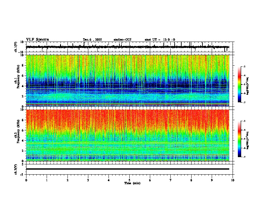Click the ch.1 color scale bar
The width and height of the screenshot is (262, 202).
click(x=240, y=84)
